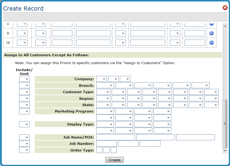Viewport: 230px width, 166px height.
Task: Open the Company Include/Omit dropdown
Action: coord(24,79)
